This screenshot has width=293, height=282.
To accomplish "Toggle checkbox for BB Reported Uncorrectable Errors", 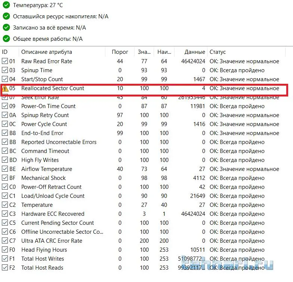I will (4, 142).
